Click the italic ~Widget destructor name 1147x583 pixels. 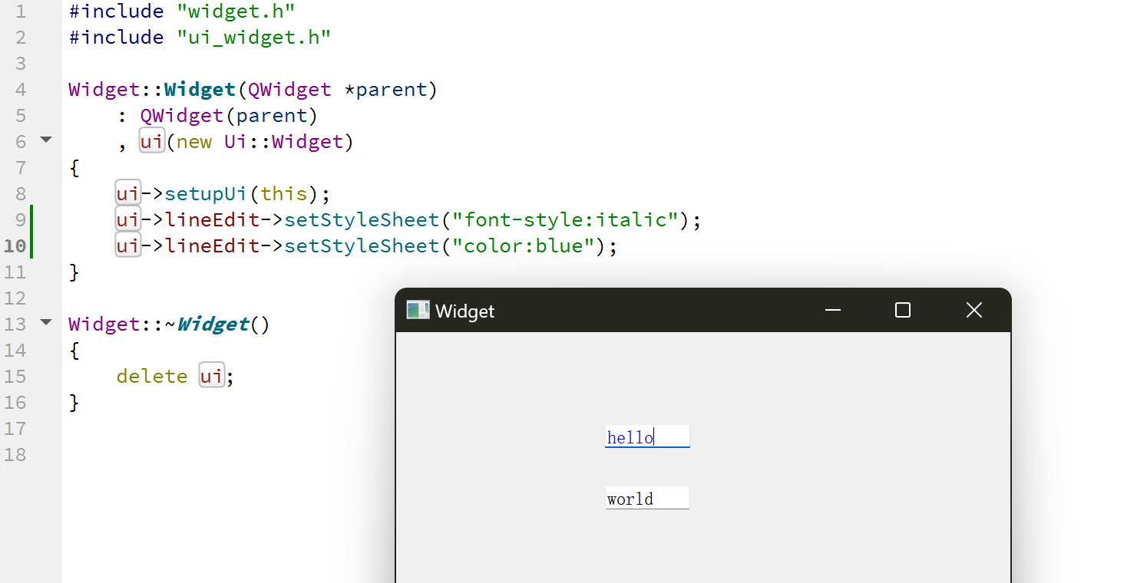click(x=207, y=324)
